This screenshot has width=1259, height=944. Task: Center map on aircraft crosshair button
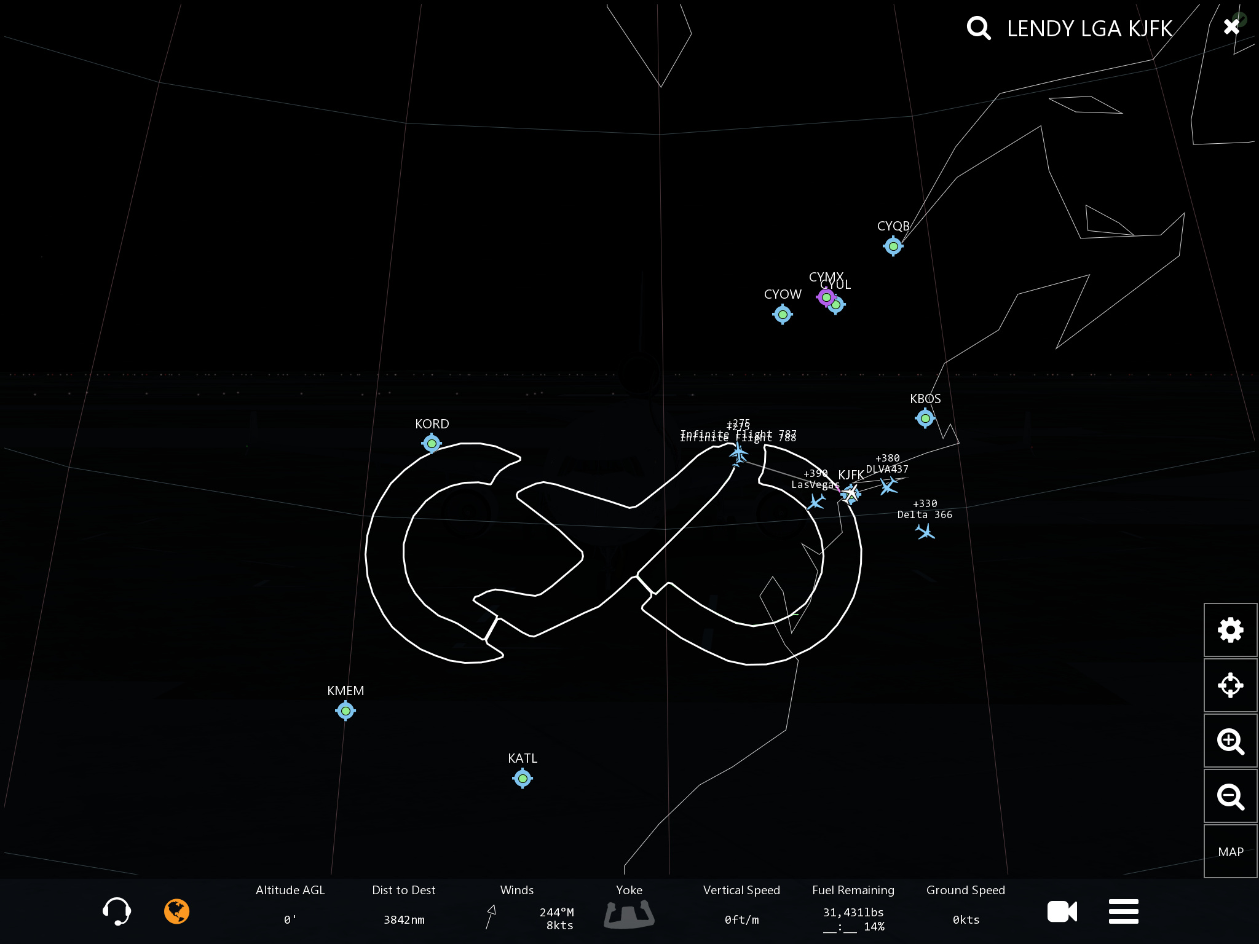1230,685
